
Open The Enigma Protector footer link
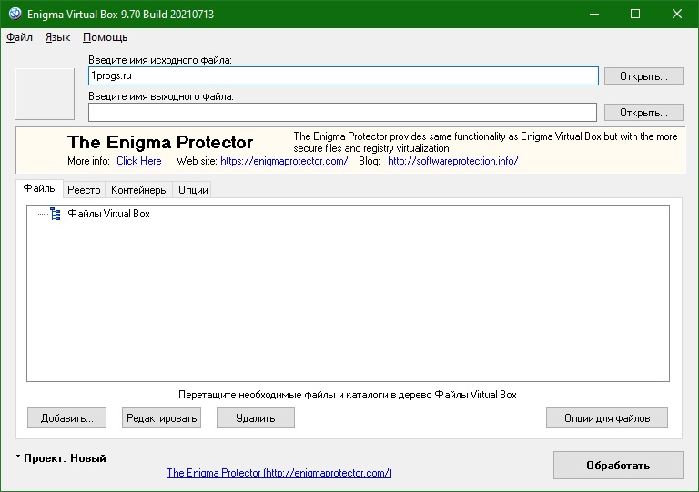point(279,472)
